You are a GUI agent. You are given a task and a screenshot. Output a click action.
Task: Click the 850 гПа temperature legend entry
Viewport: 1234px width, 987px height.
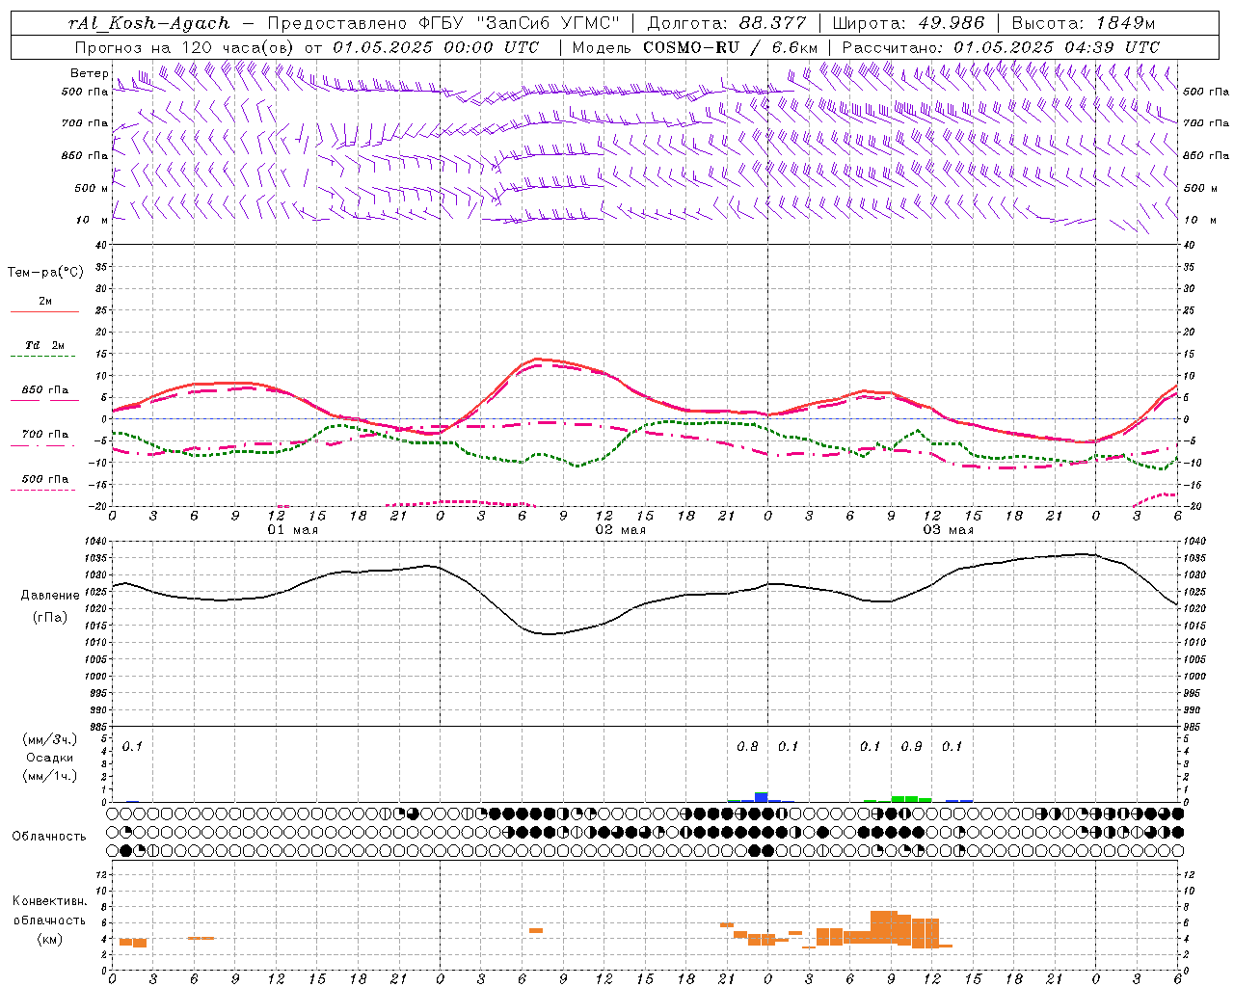pos(45,390)
